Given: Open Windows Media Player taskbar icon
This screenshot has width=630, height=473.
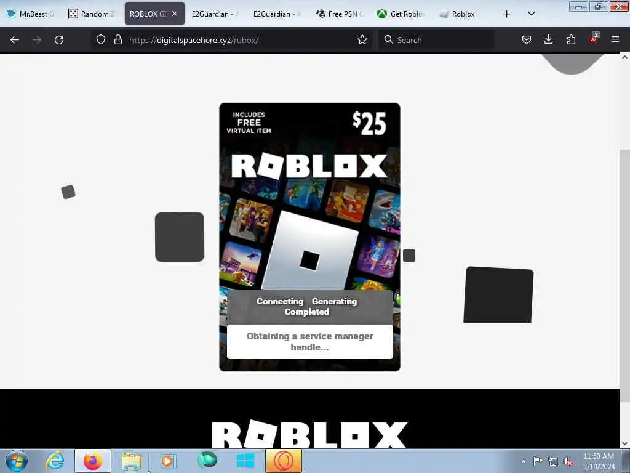Looking at the screenshot, I should (168, 461).
